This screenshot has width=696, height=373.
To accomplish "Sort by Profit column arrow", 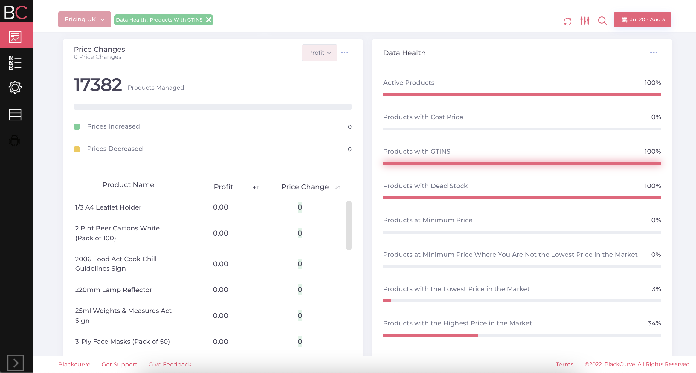I will (256, 187).
